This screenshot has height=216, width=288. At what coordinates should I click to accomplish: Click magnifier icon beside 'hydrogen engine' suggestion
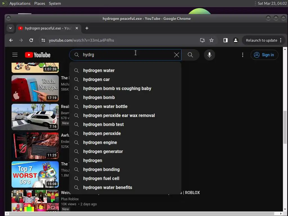pos(76,142)
